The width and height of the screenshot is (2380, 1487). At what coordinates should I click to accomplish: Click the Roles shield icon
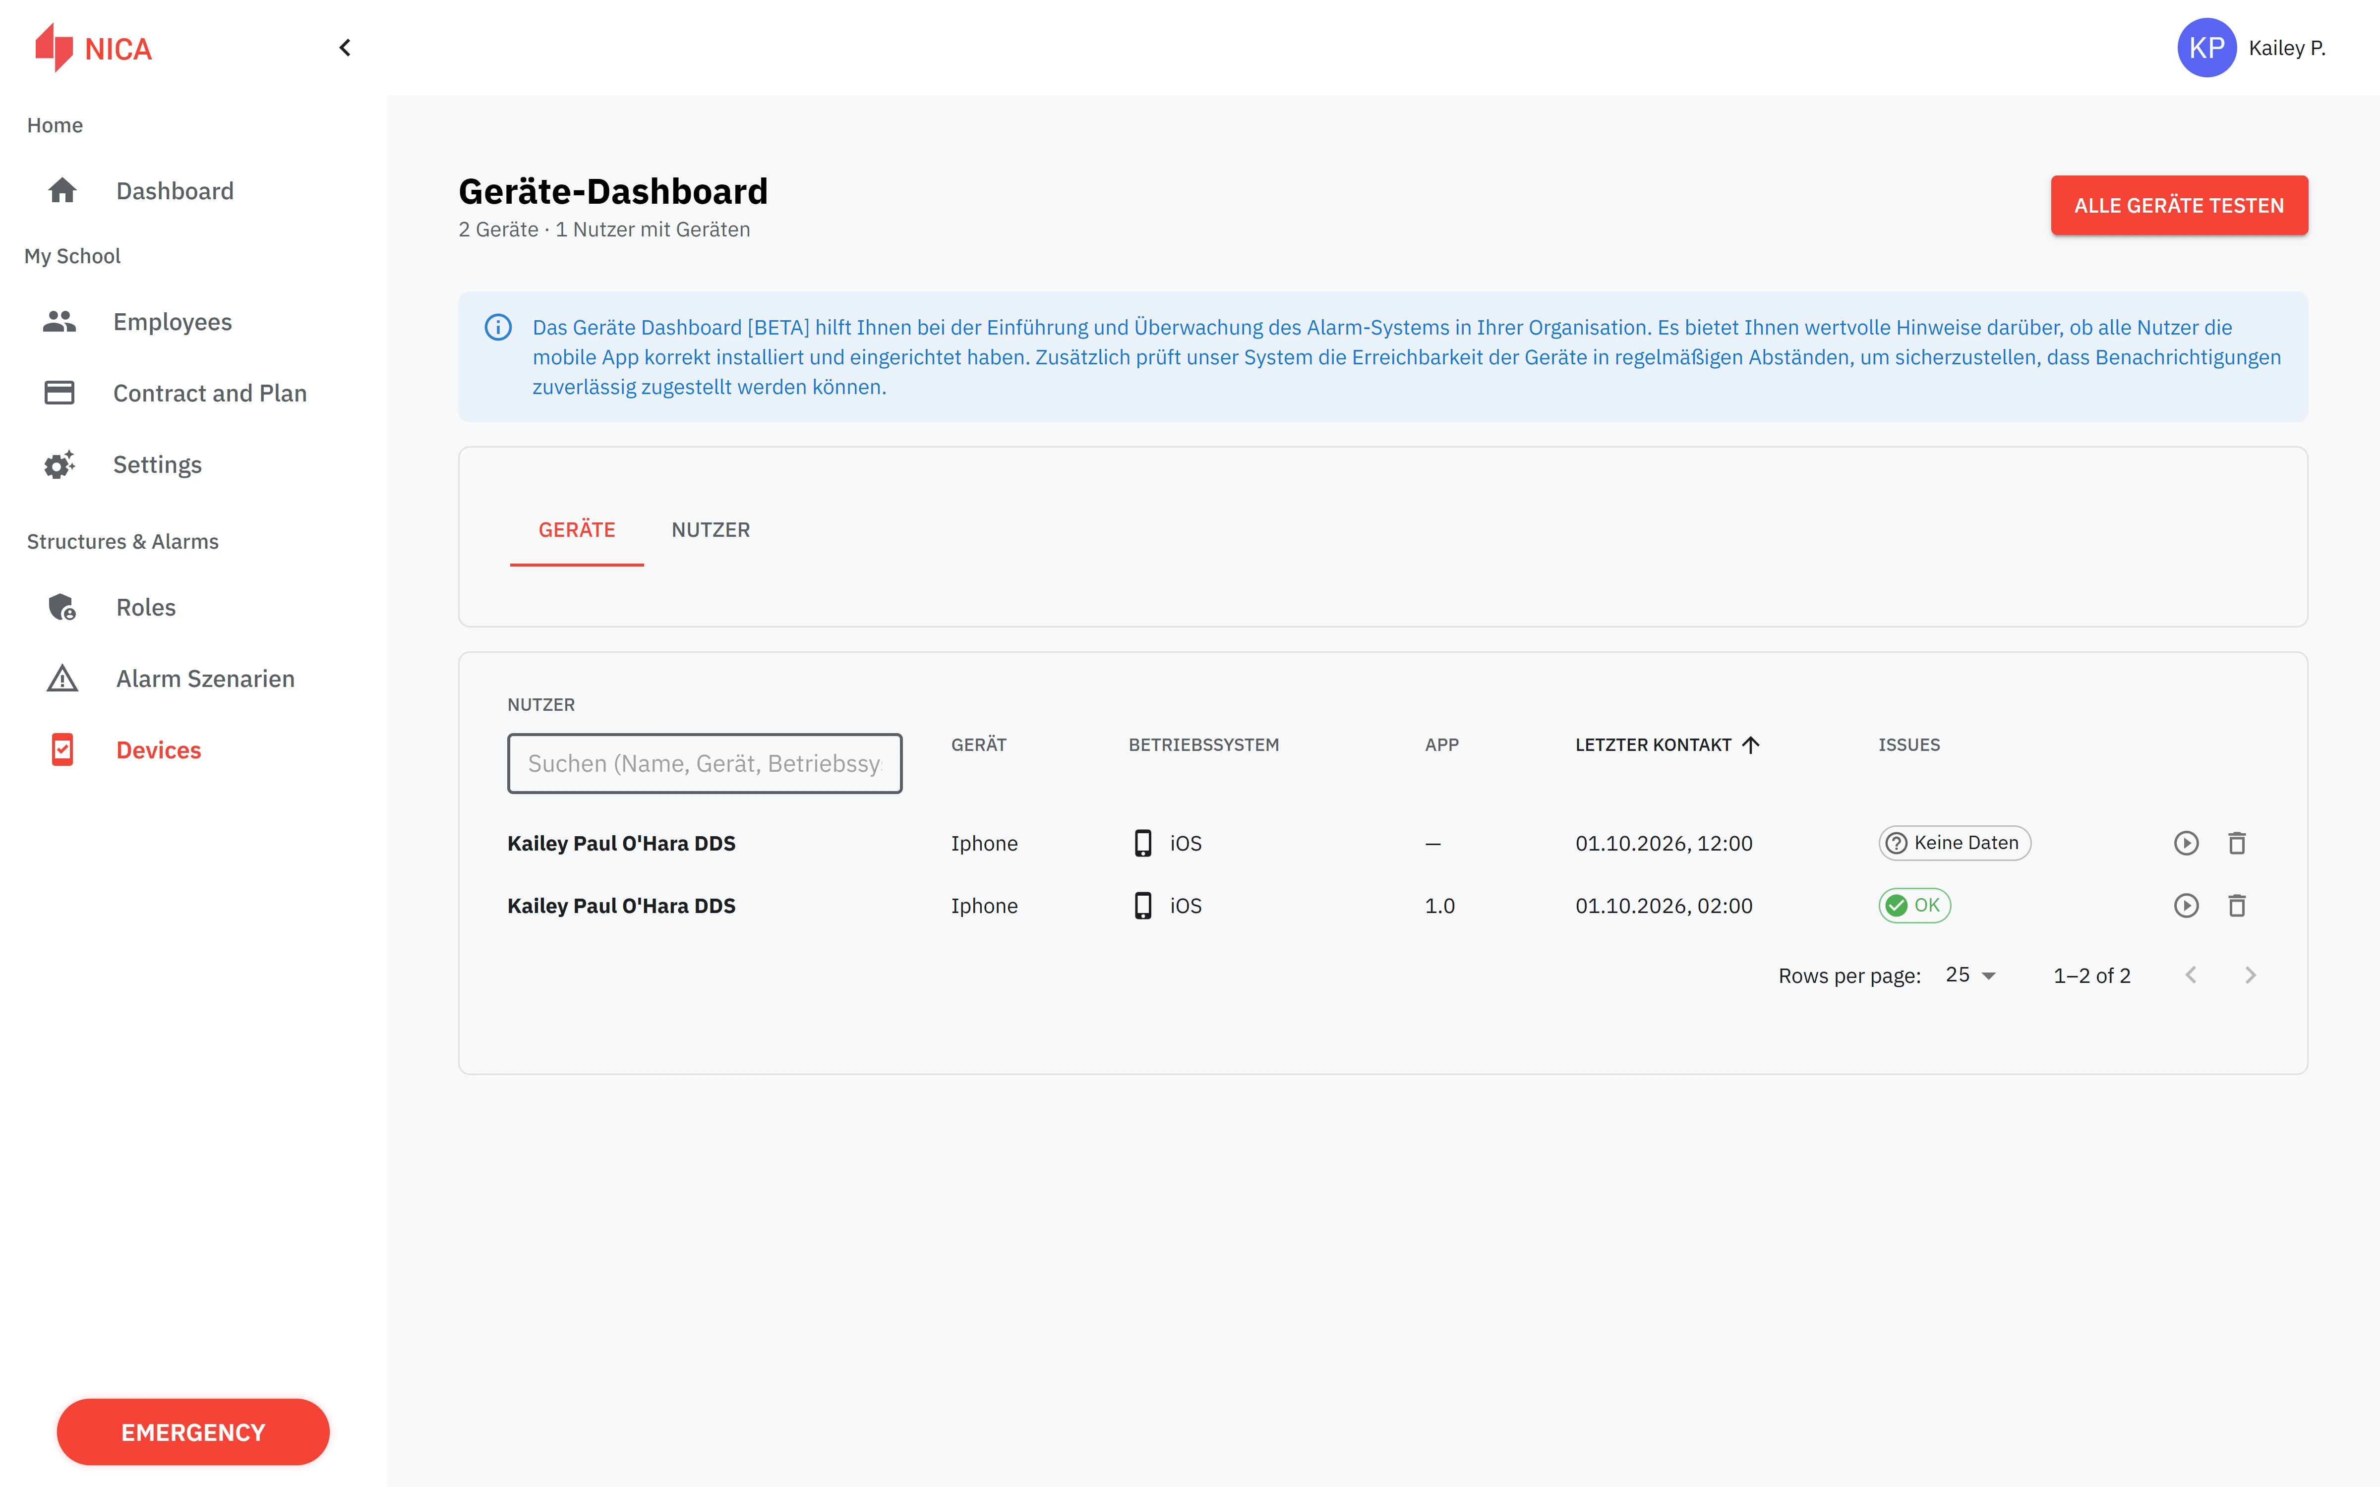(x=62, y=607)
